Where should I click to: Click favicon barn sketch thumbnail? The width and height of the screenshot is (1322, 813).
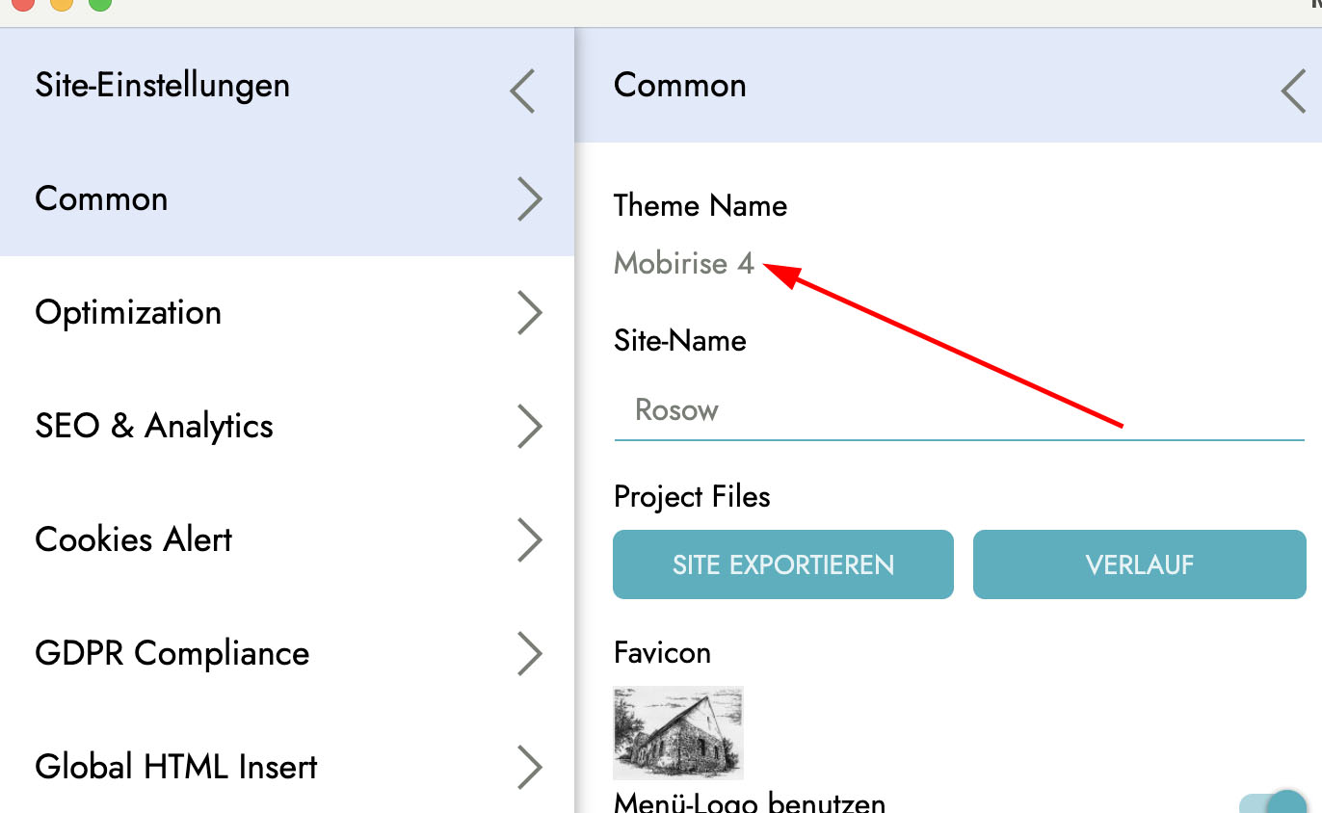pyautogui.click(x=678, y=733)
